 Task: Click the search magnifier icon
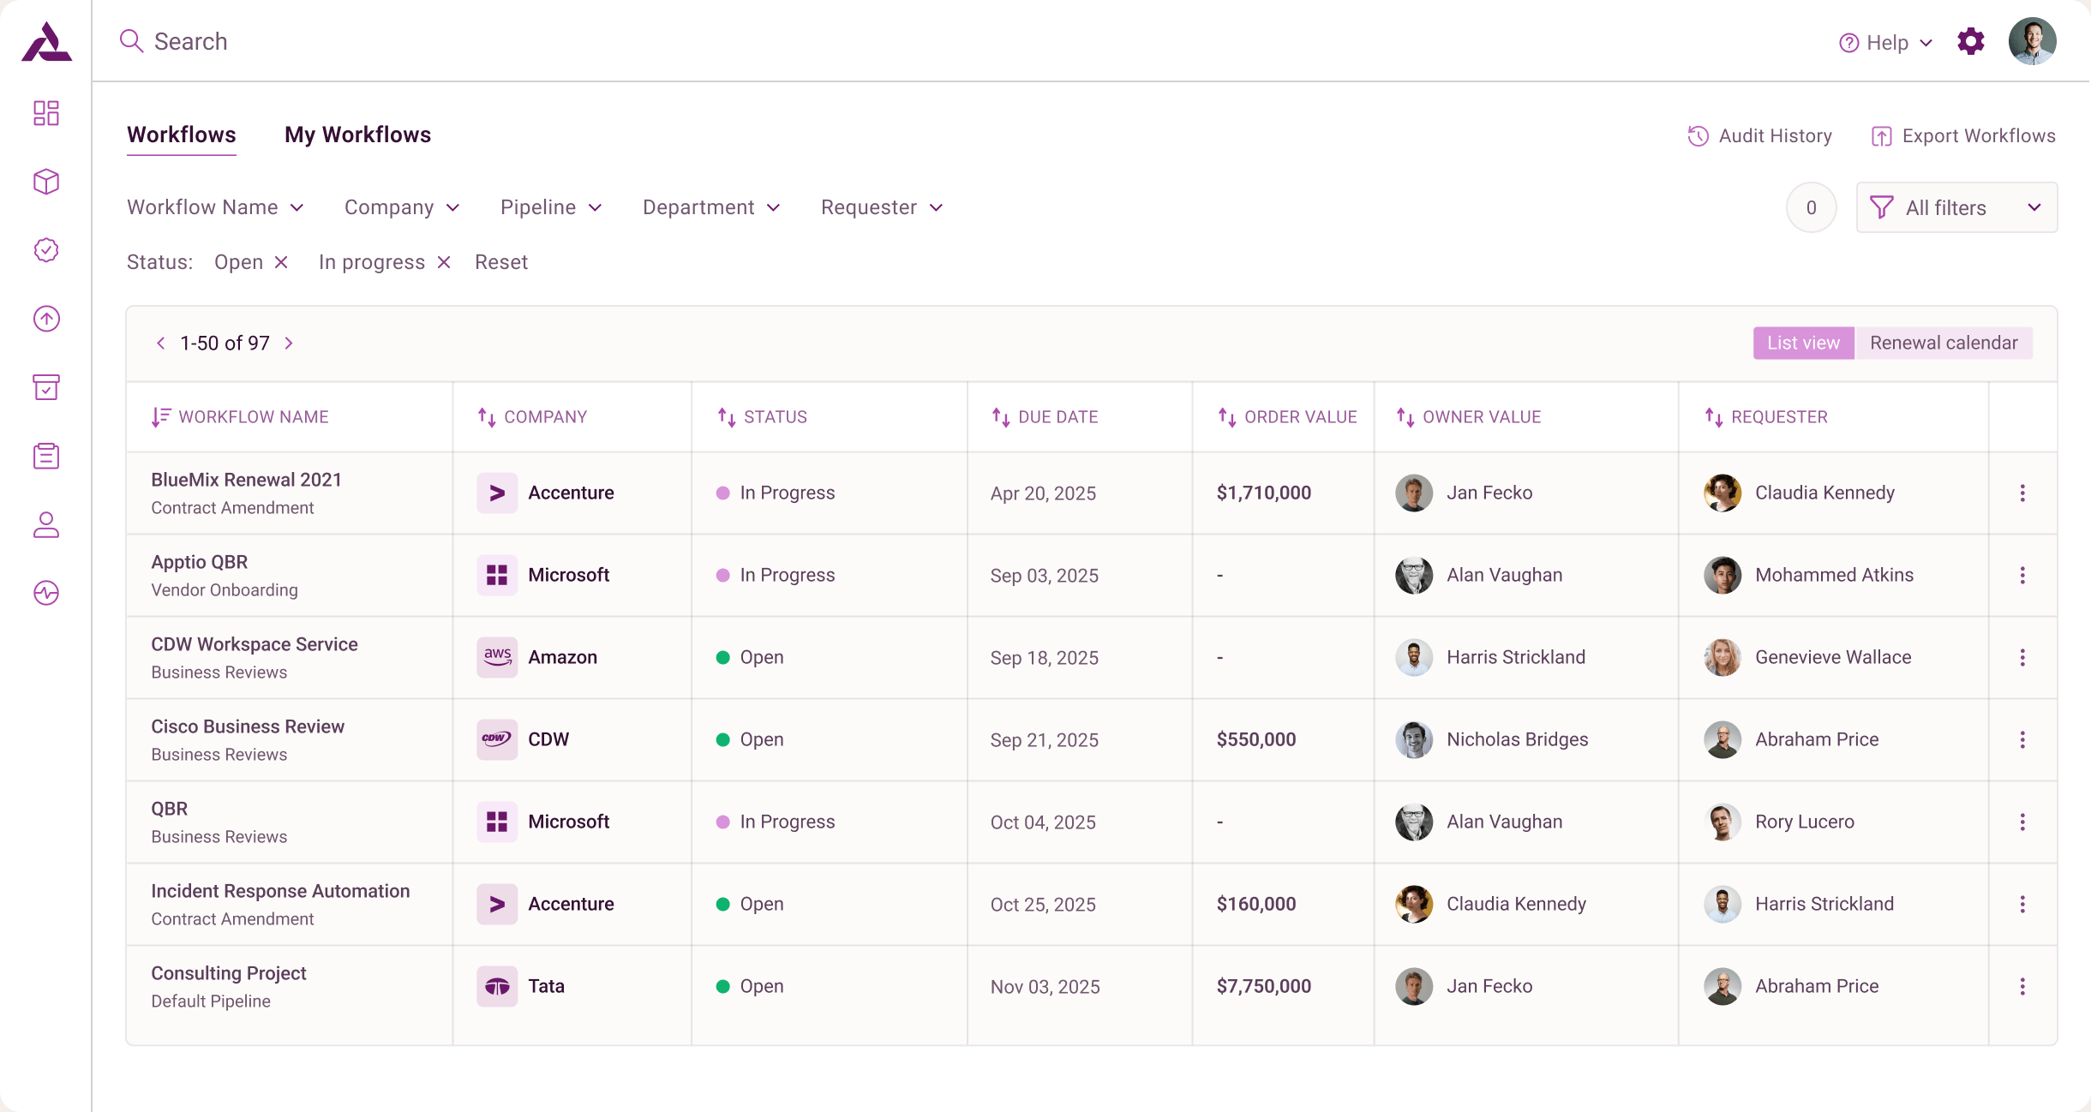131,41
